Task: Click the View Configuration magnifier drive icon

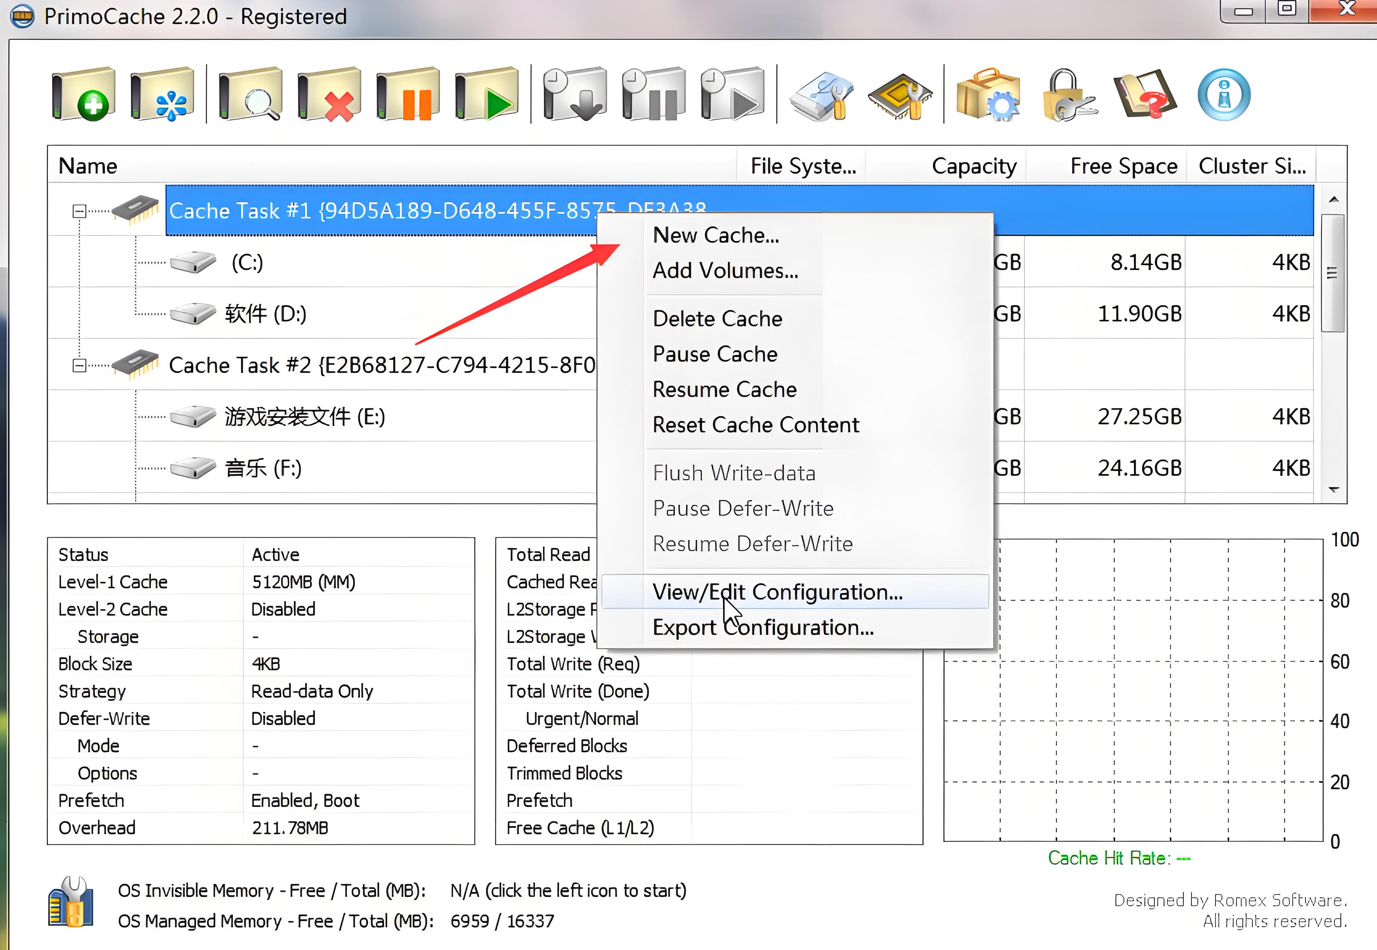Action: (x=250, y=94)
